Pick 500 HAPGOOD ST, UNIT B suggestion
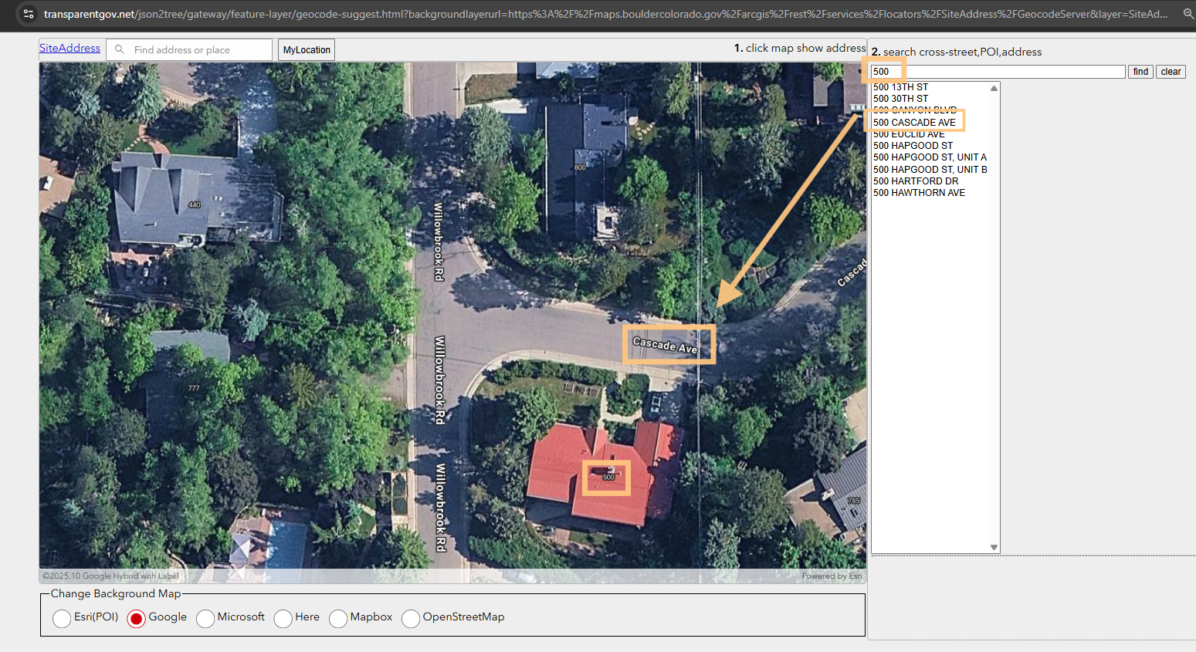Screen dimensions: 1196x652 [930, 169]
